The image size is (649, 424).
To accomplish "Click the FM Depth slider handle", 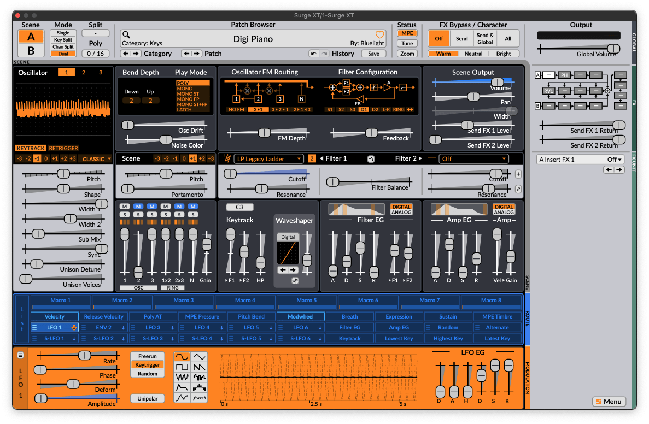I will (264, 133).
